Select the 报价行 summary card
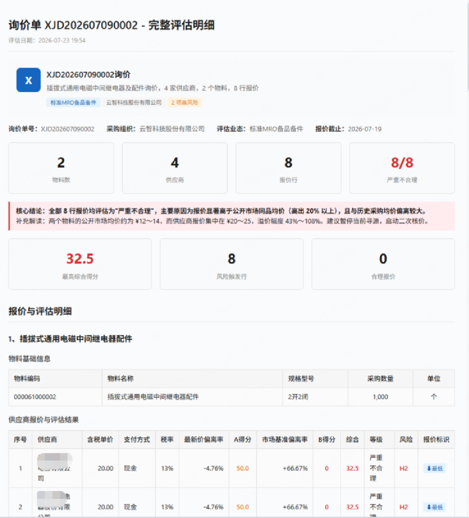Image resolution: width=469 pixels, height=518 pixels. tap(288, 168)
